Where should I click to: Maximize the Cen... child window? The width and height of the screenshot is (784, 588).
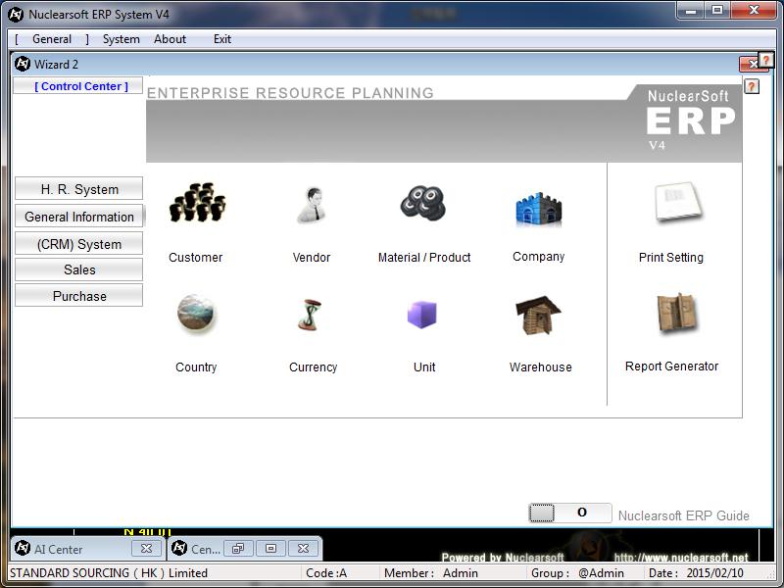[x=270, y=549]
